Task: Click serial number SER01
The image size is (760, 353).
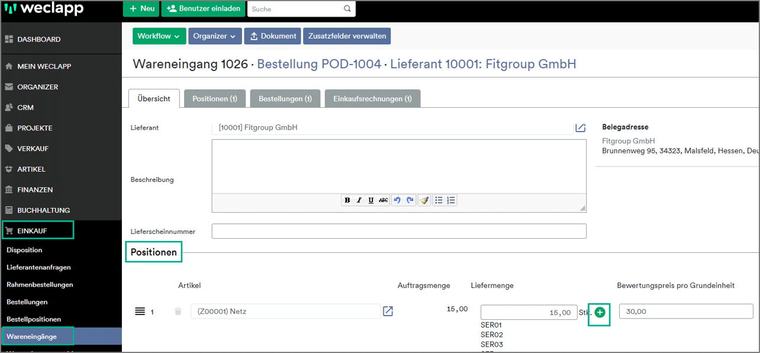Action: click(491, 325)
